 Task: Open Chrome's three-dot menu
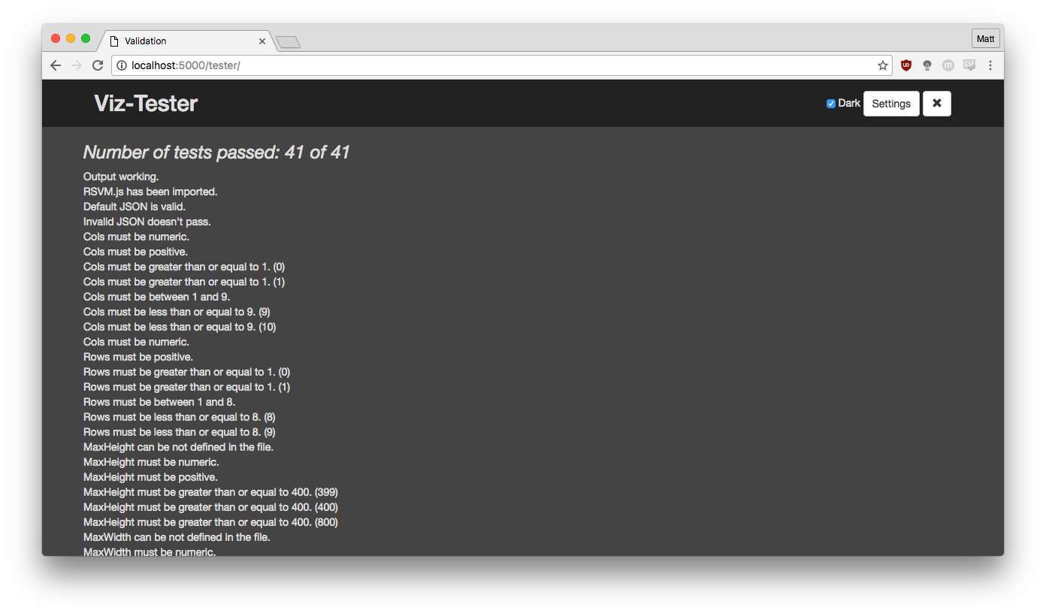click(990, 65)
